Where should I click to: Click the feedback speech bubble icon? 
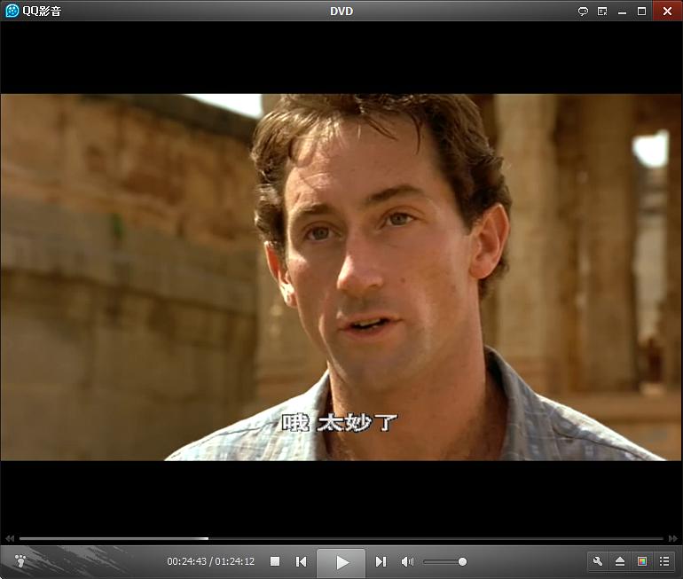[x=583, y=12]
